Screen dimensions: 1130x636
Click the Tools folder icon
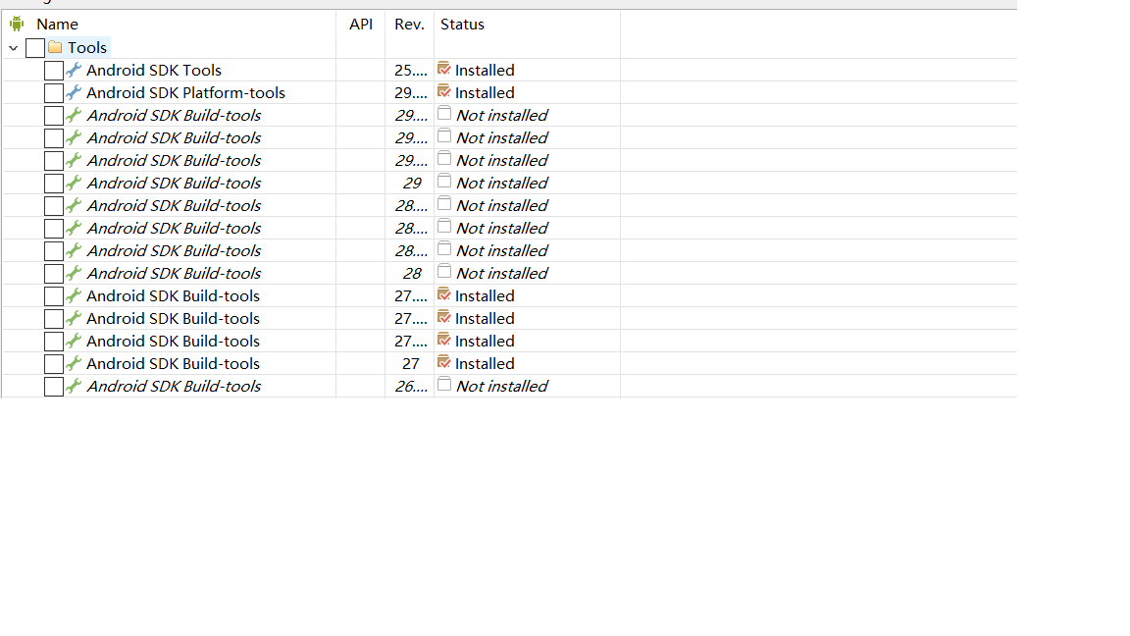(56, 47)
